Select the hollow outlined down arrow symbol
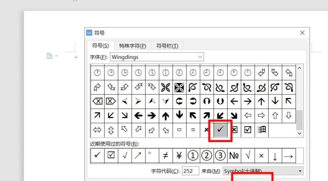 pos(289,115)
